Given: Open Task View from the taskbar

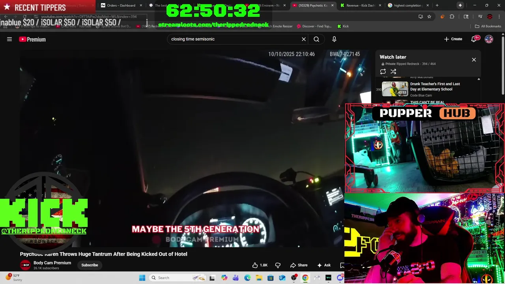Looking at the screenshot, I should 212,278.
